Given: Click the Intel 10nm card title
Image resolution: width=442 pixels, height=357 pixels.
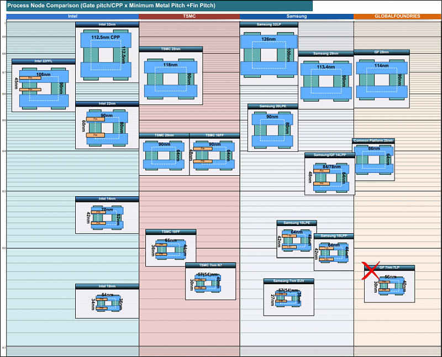Looking at the screenshot, I should tap(107, 286).
